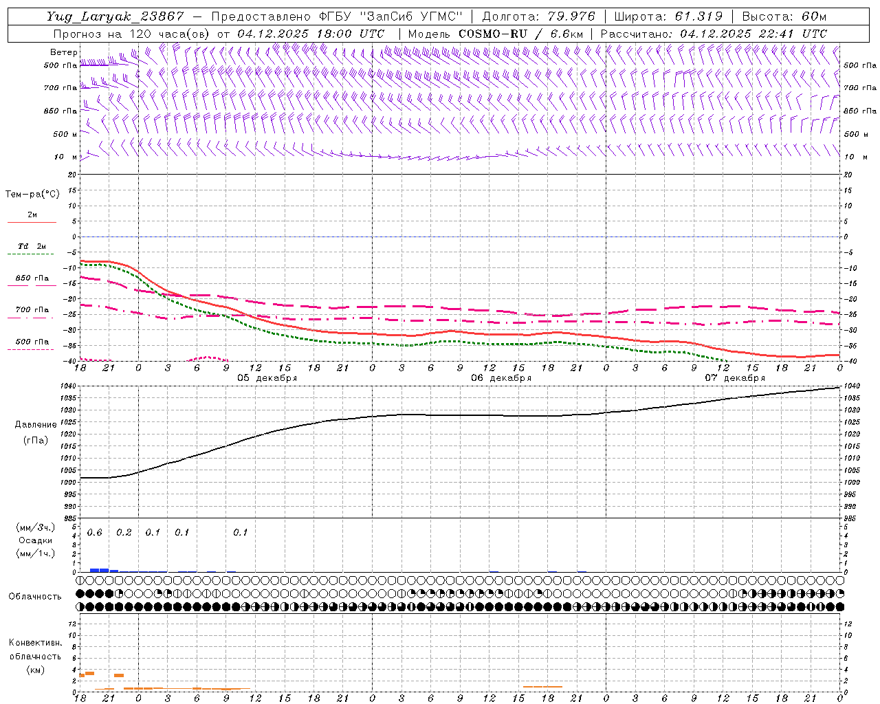880x704 pixels.
Task: Click the long orange convective bar on 06 декабря
Action: [x=542, y=686]
